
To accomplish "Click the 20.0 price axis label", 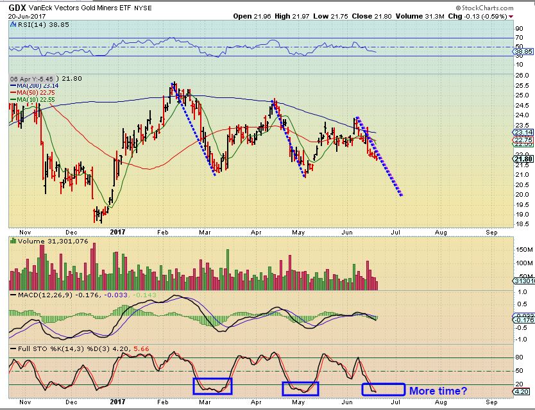I will pos(522,195).
